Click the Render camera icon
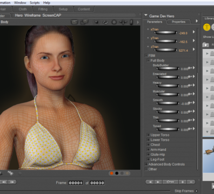Image resolution: width=214 pixels, height=194 pixels. 74,22
